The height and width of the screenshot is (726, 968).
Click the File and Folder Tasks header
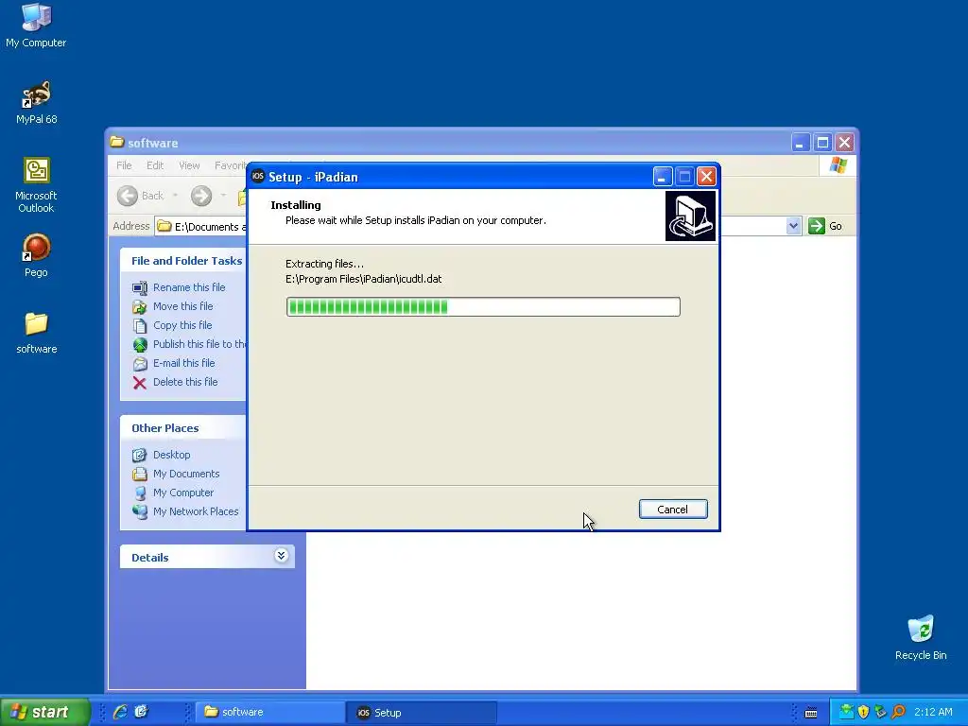186,261
